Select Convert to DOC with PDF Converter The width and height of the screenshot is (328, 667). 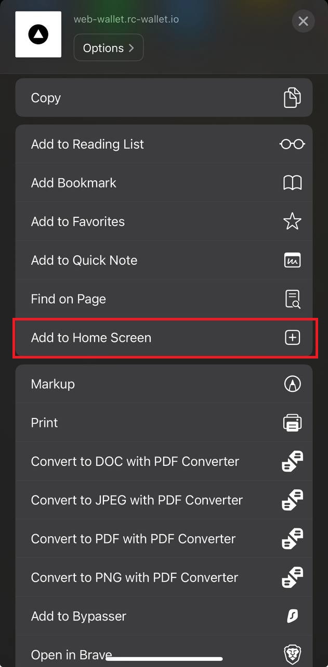[164, 462]
